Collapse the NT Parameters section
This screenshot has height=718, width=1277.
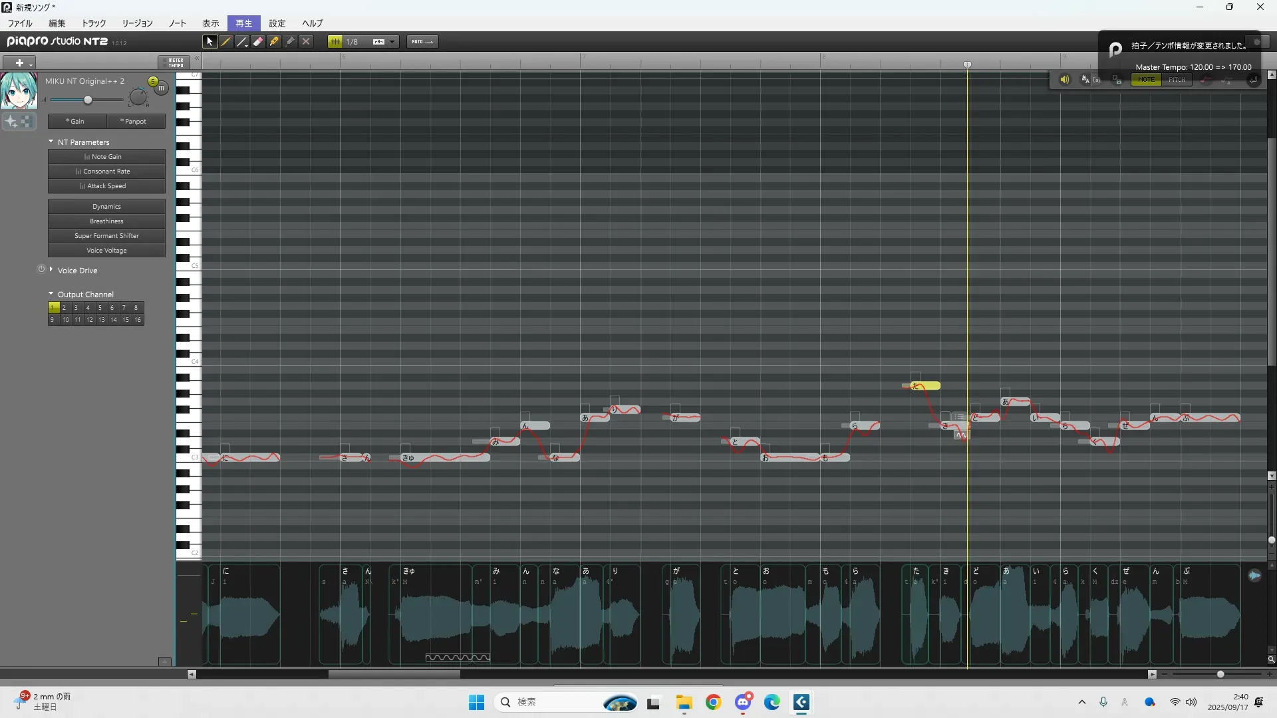(51, 142)
